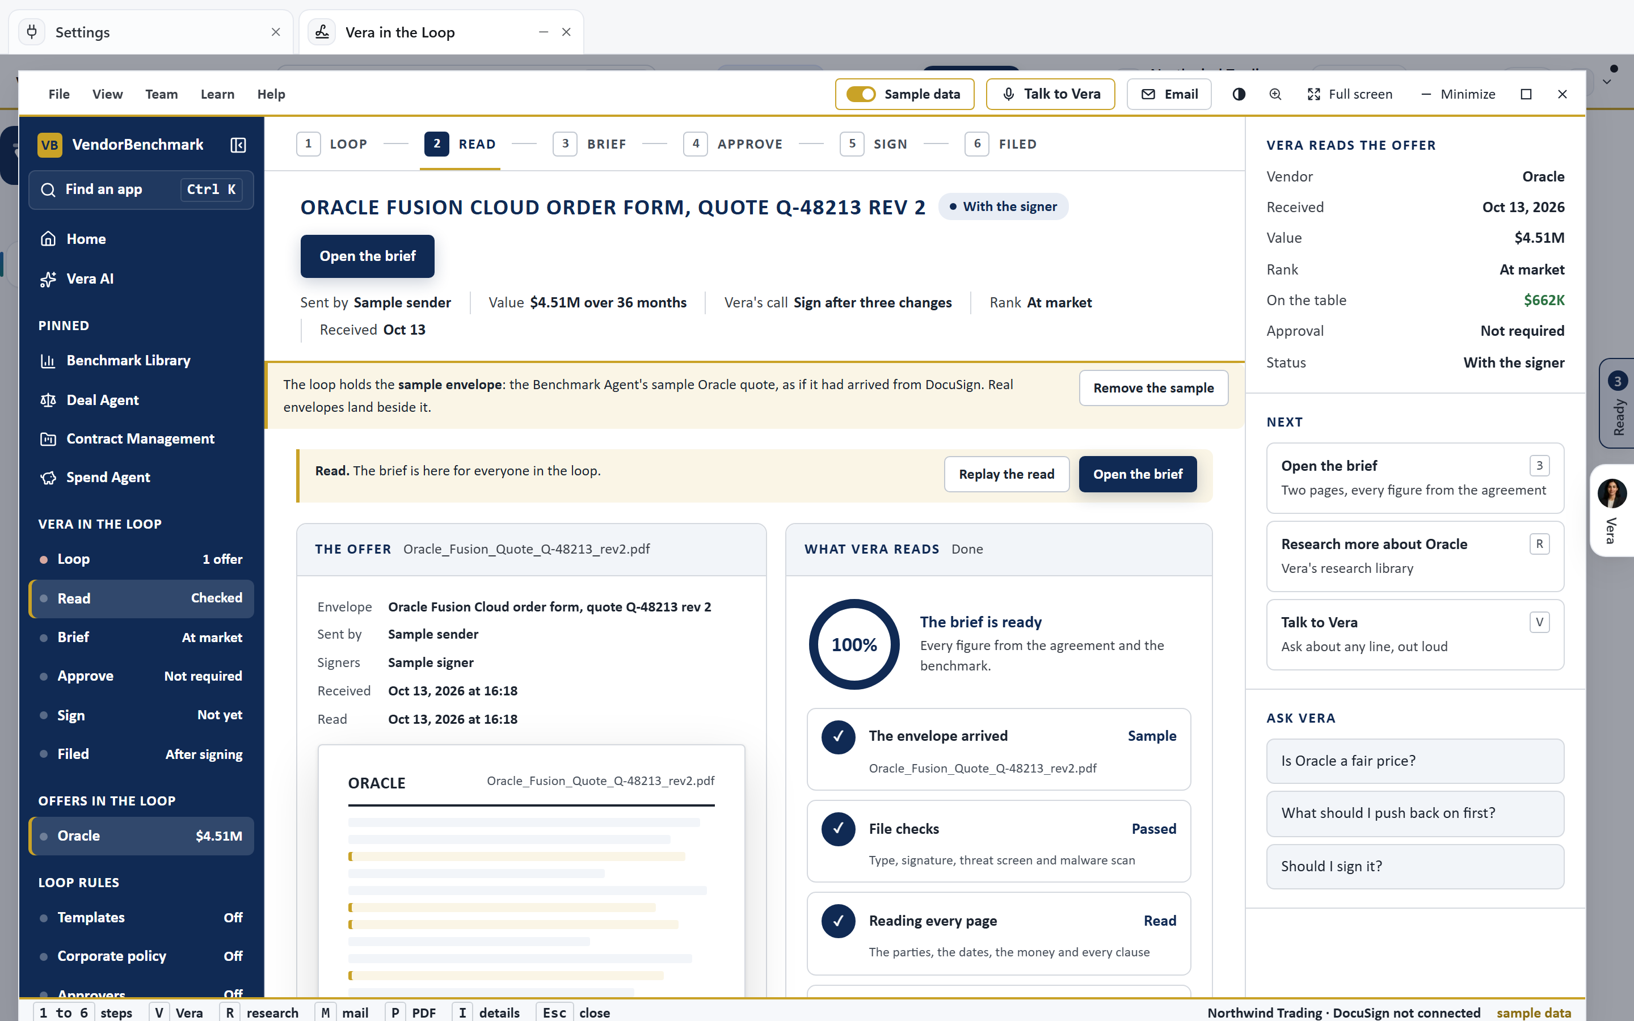
Task: Open the Benchmark Library pinned app
Action: [141, 361]
